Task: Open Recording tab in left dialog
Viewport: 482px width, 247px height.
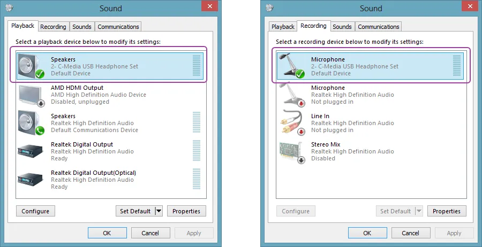Action: click(x=53, y=27)
